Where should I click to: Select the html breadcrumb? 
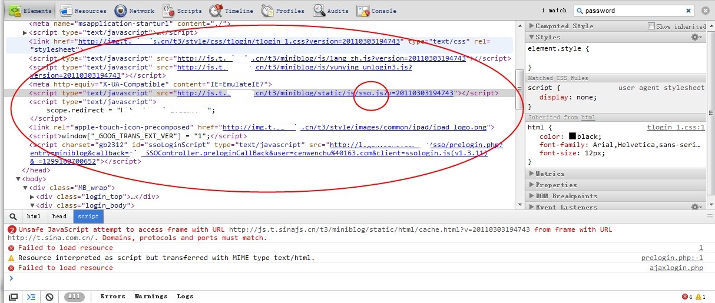point(34,217)
